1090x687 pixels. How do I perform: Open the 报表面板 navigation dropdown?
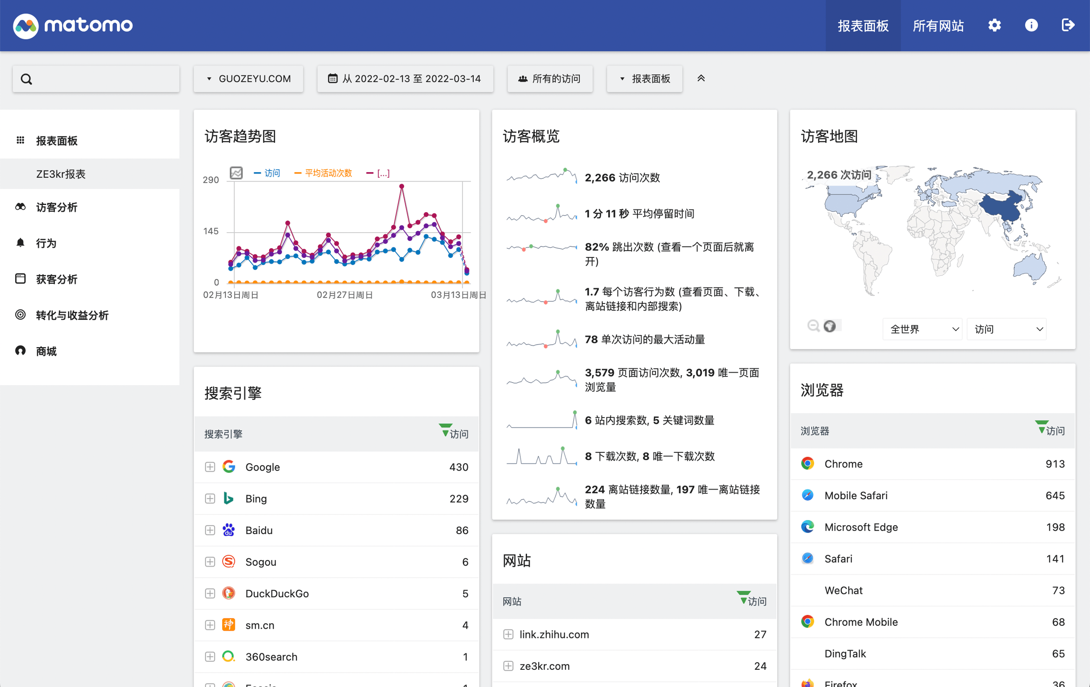click(x=644, y=78)
